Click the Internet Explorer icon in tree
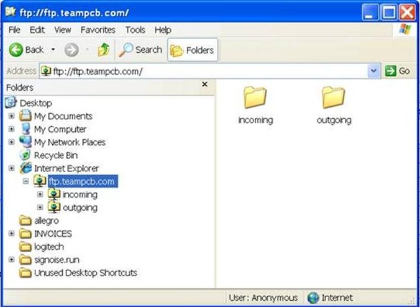Screen dimensions: 420x307 pos(25,168)
